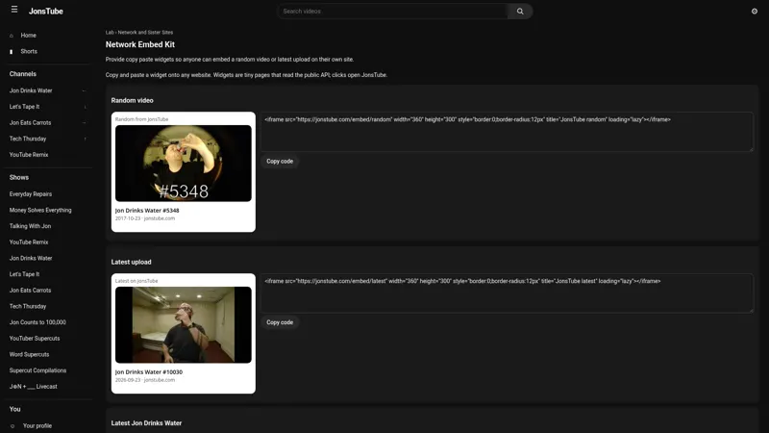Open Jon Eats Carrots under Channels
The width and height of the screenshot is (769, 433).
click(30, 123)
